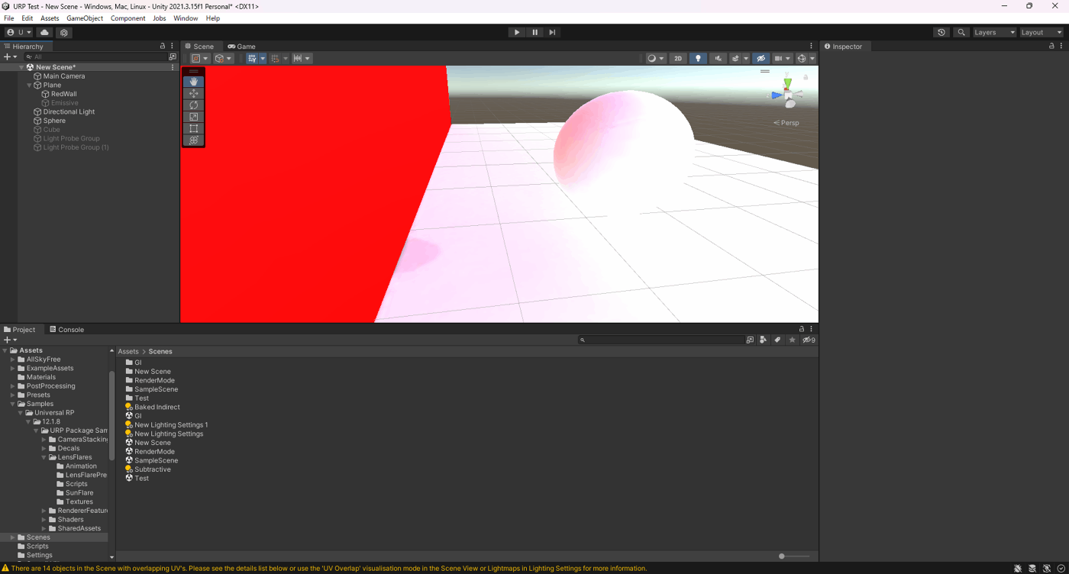Collapse the Samples folder

click(13, 404)
